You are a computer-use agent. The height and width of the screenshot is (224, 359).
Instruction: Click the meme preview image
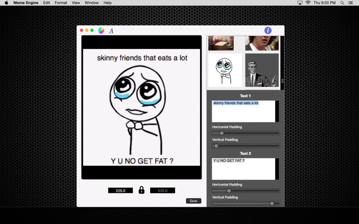[141, 107]
